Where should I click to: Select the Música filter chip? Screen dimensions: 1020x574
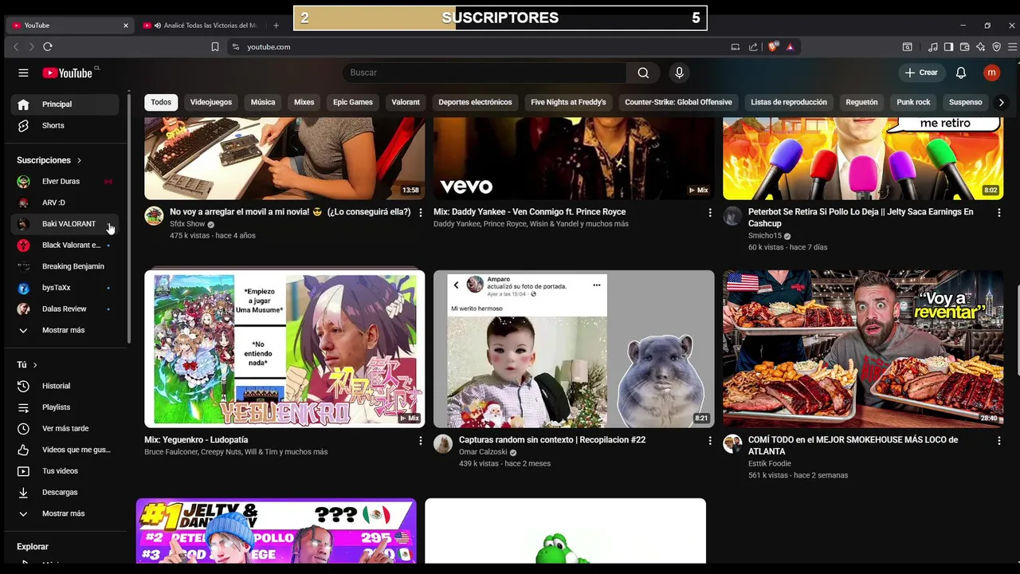tap(263, 102)
